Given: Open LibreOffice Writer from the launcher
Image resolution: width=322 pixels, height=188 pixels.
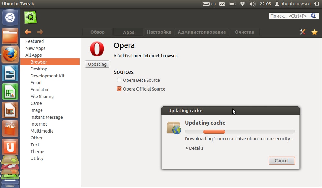Looking at the screenshot, I should pos(10,73).
